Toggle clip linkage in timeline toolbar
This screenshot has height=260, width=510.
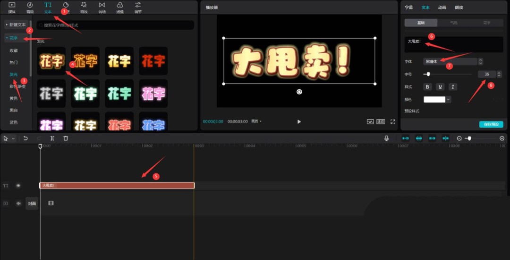432,138
